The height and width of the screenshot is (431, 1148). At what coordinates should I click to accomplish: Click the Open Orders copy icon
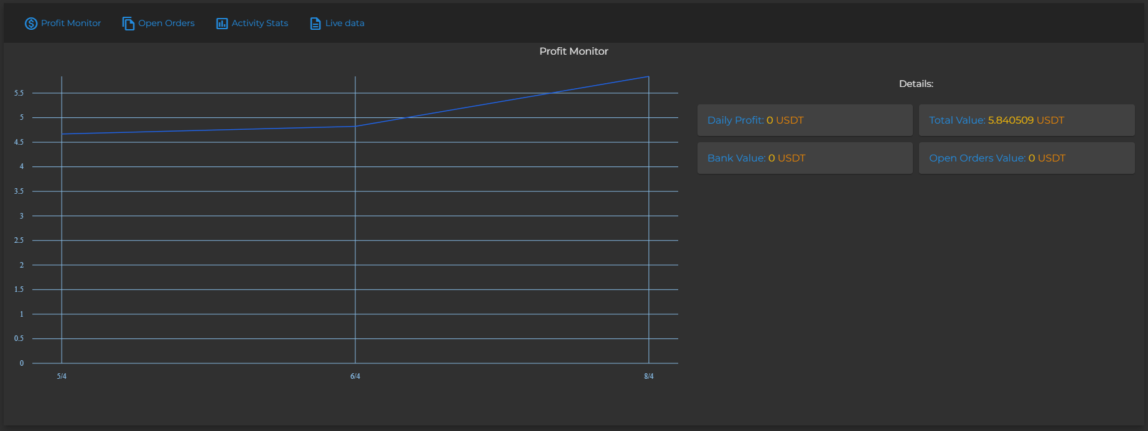(128, 24)
